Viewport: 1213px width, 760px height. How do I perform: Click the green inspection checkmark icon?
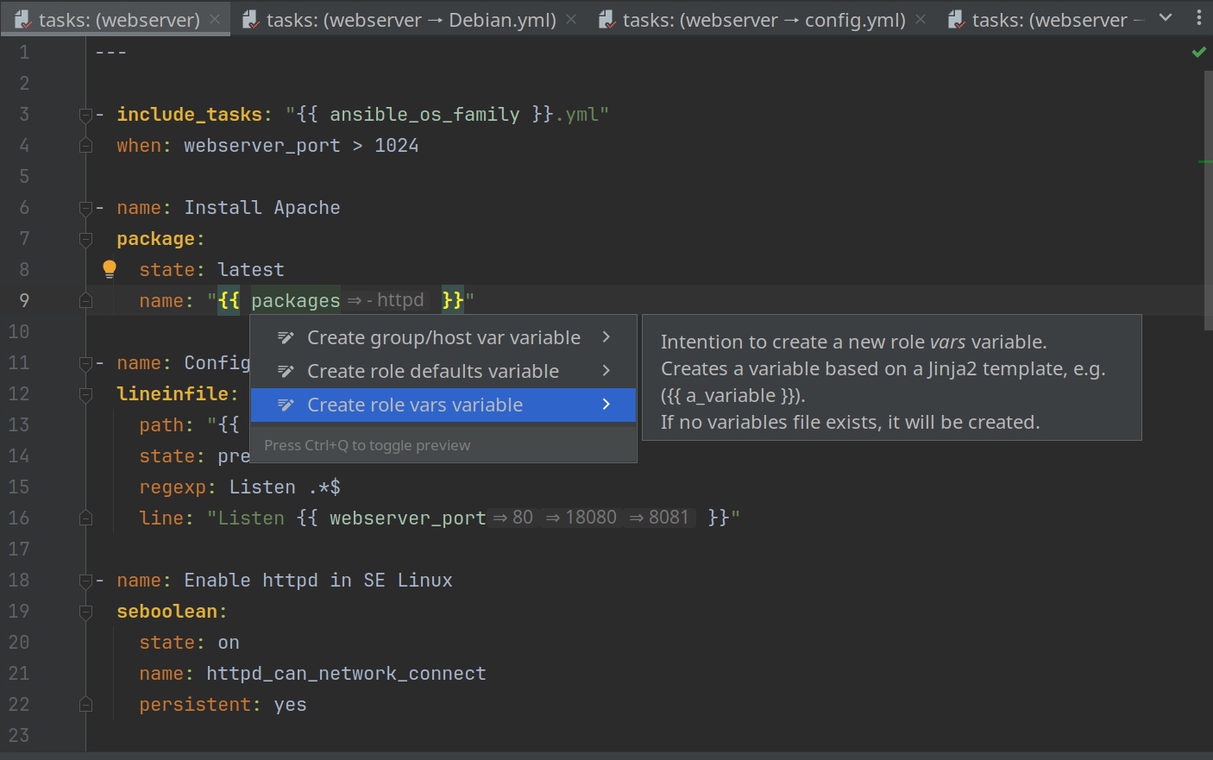tap(1198, 52)
